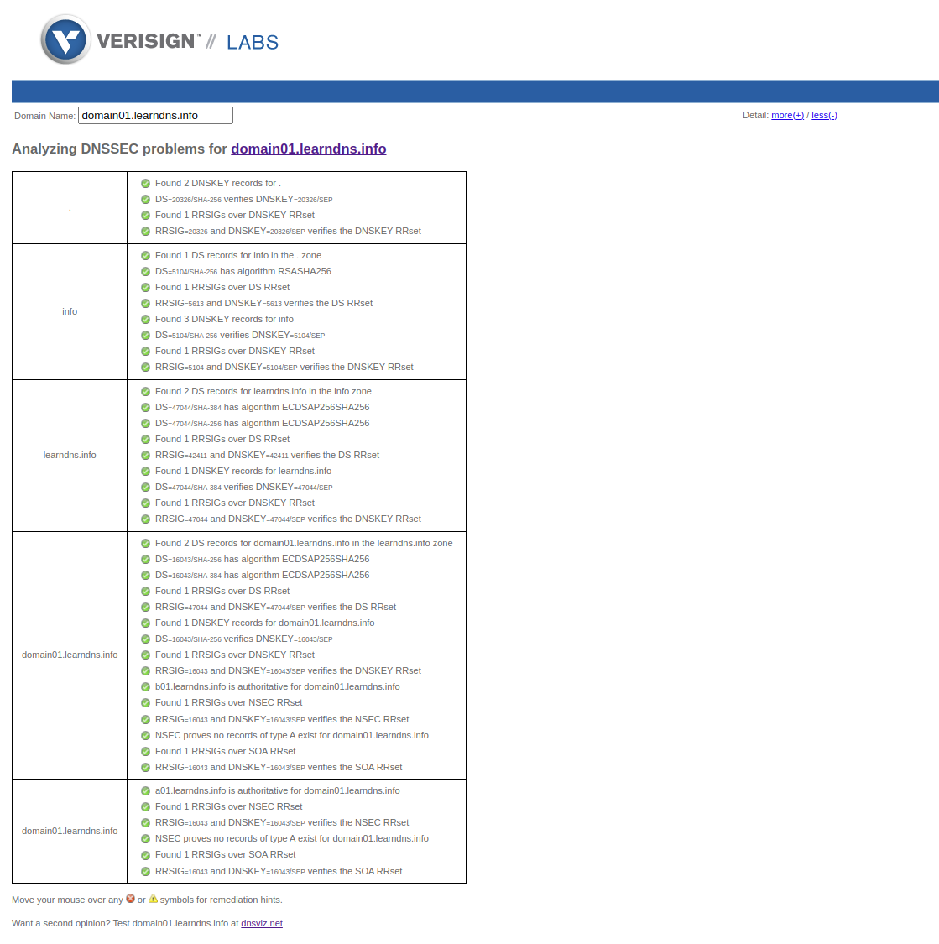Click the 'Domain Name:' label

pyautogui.click(x=45, y=116)
